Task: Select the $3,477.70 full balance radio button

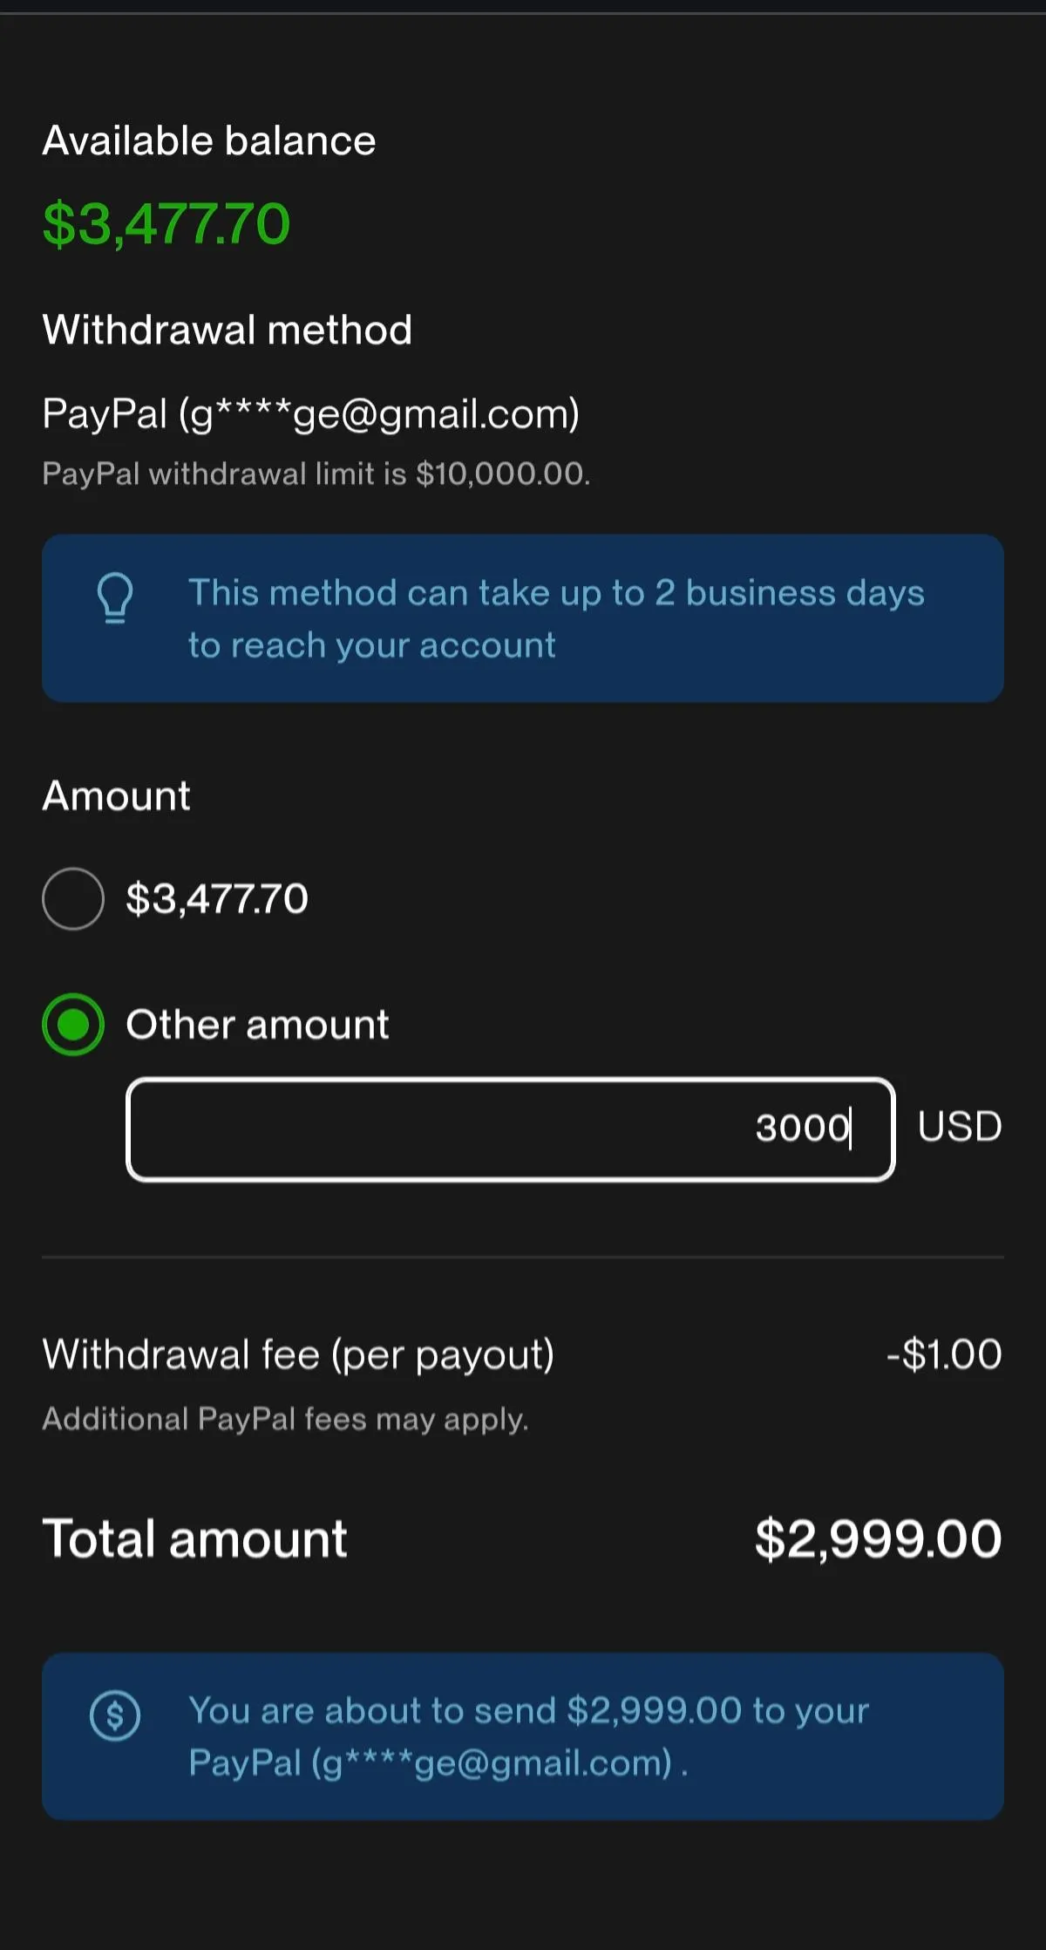Action: tap(73, 898)
